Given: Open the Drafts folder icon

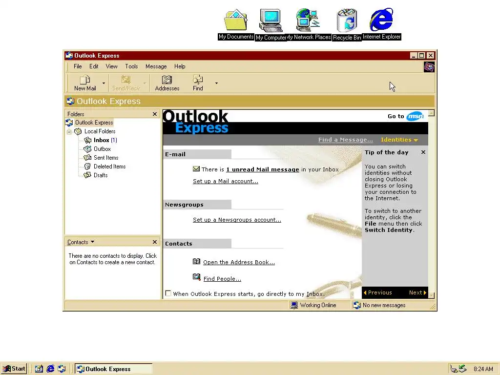Looking at the screenshot, I should pyautogui.click(x=87, y=175).
